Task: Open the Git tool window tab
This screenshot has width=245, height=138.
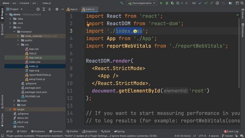Action: point(10,131)
